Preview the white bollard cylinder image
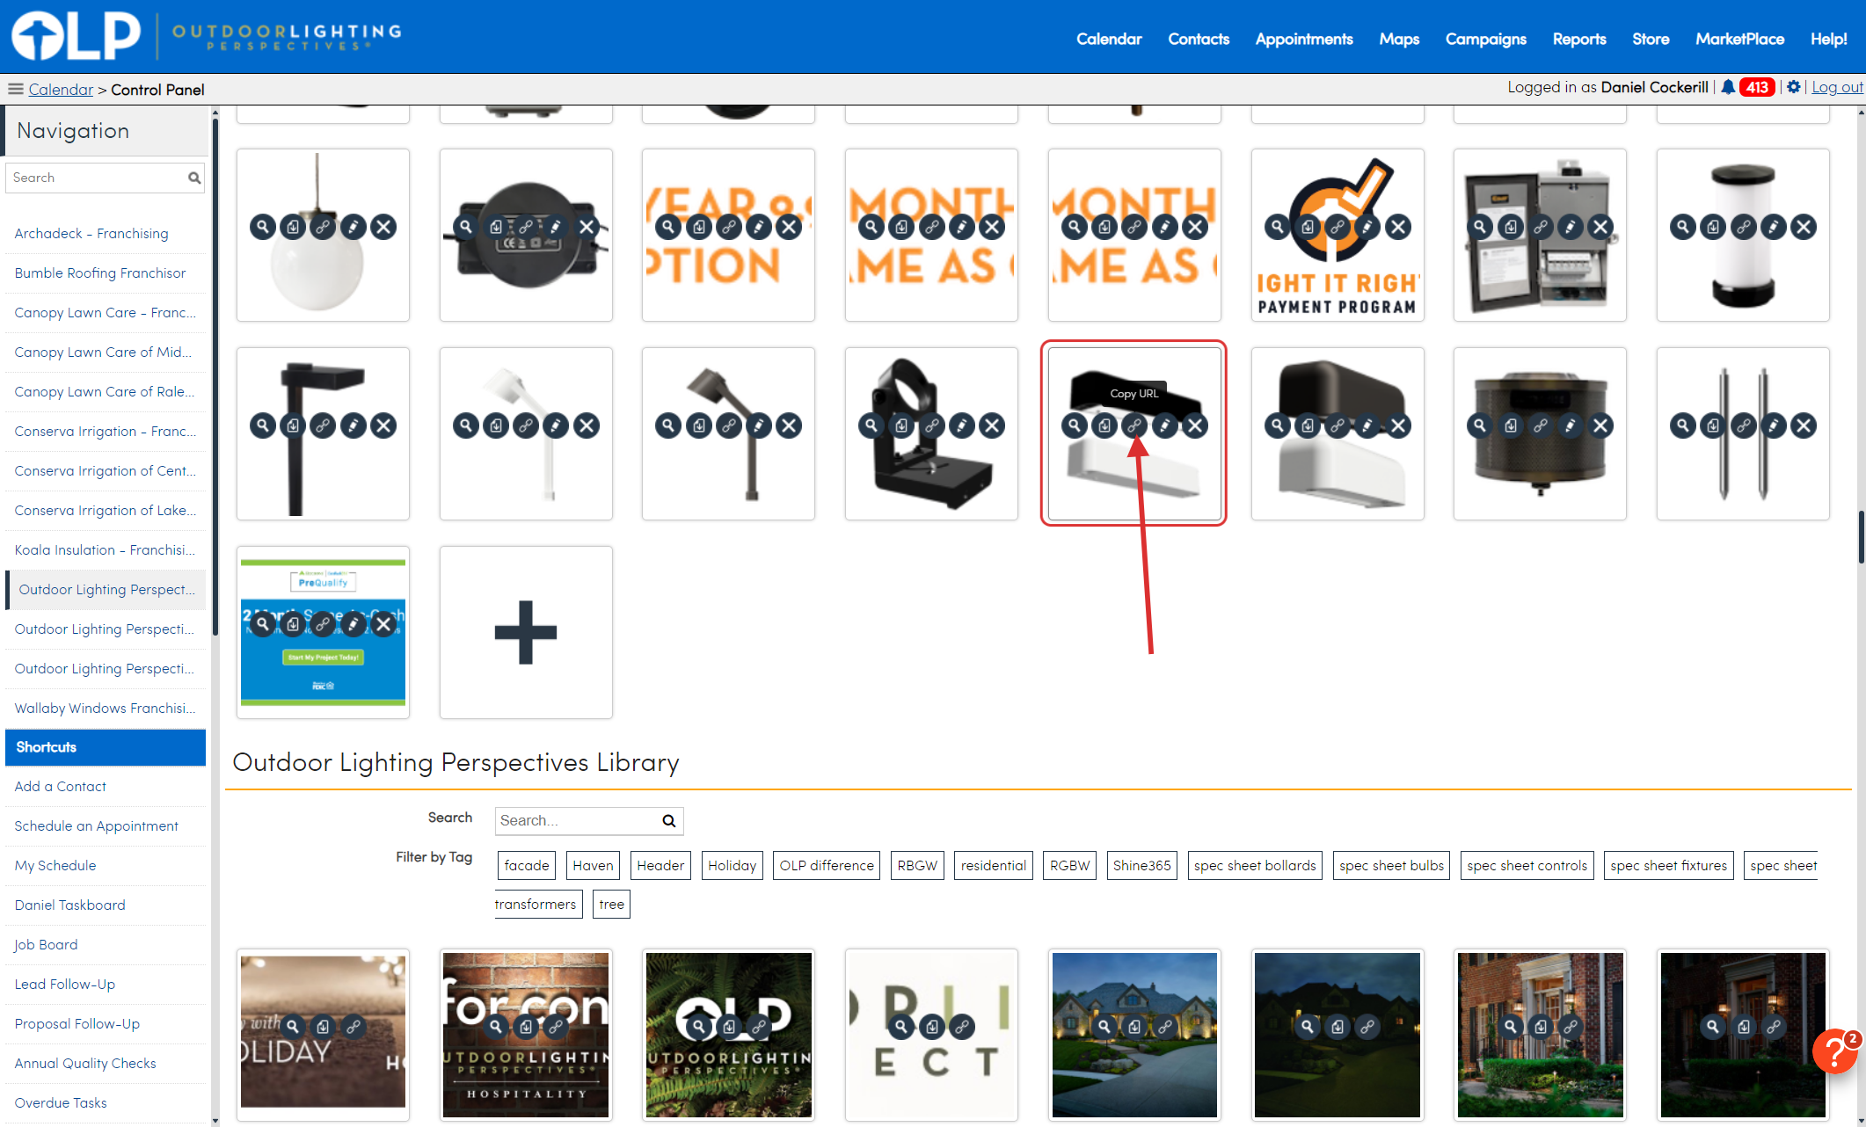The height and width of the screenshot is (1127, 1866). pyautogui.click(x=1682, y=227)
